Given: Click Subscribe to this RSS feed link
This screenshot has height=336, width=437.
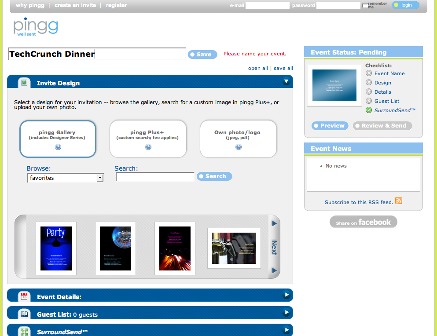Looking at the screenshot, I should point(359,202).
